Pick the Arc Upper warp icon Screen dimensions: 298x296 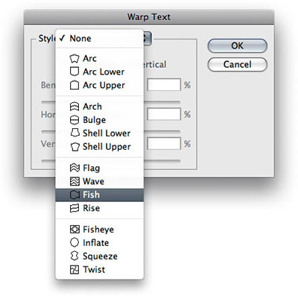point(74,85)
